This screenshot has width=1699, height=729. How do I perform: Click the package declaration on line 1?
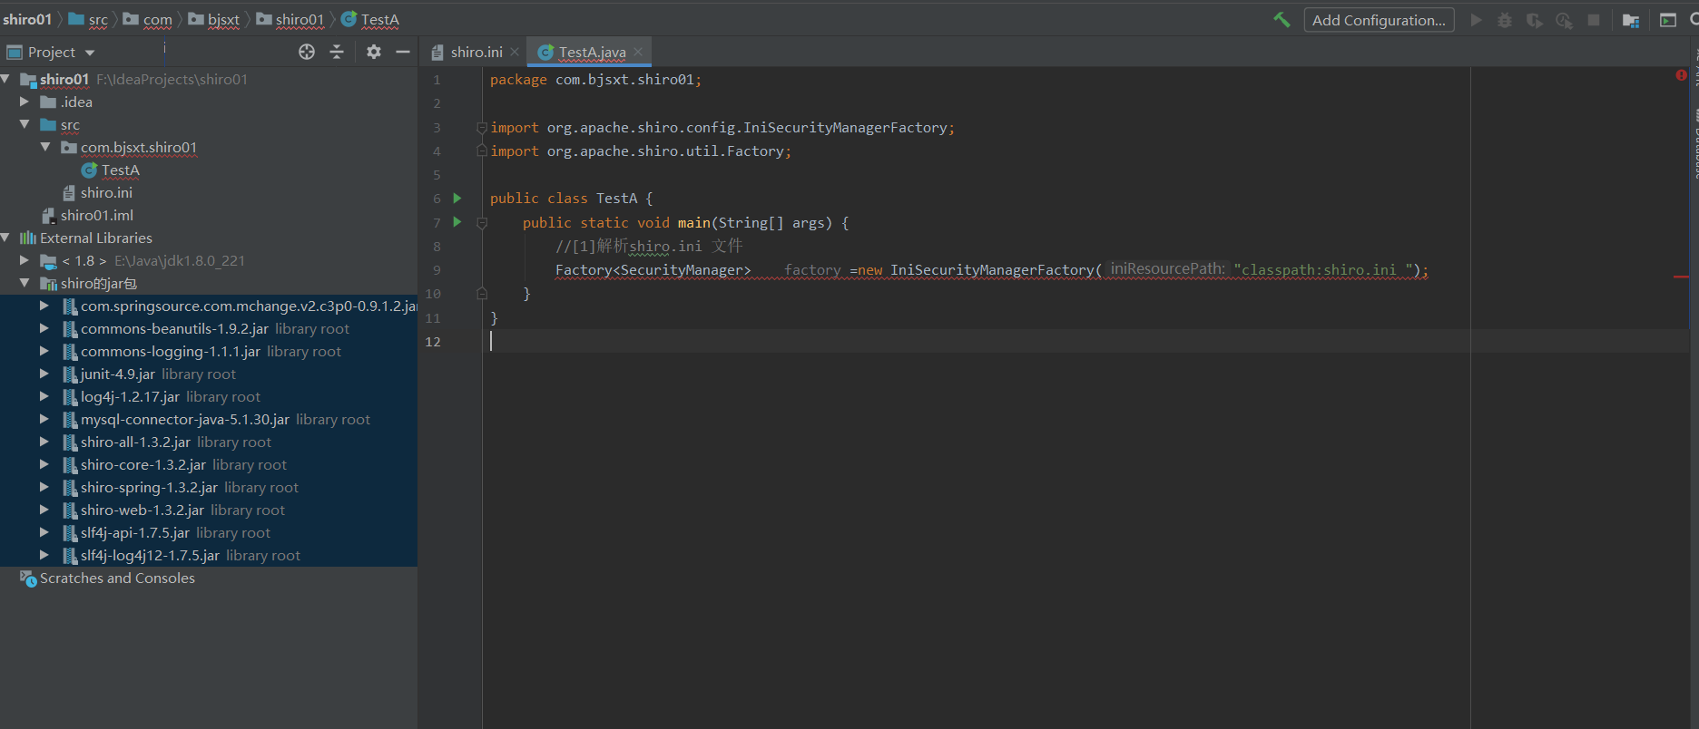(595, 80)
